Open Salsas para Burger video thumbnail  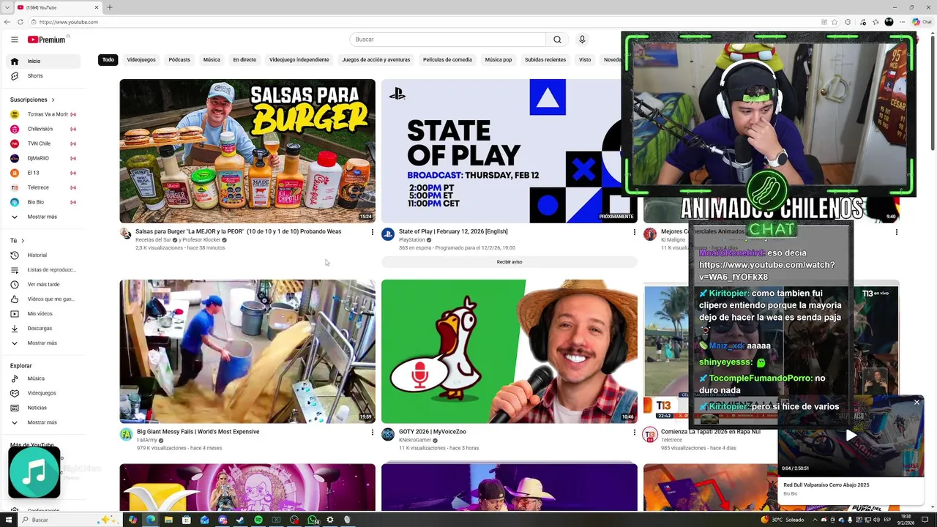point(247,151)
